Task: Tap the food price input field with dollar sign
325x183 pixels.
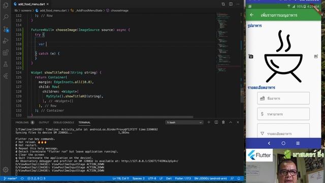Action: pyautogui.click(x=283, y=114)
